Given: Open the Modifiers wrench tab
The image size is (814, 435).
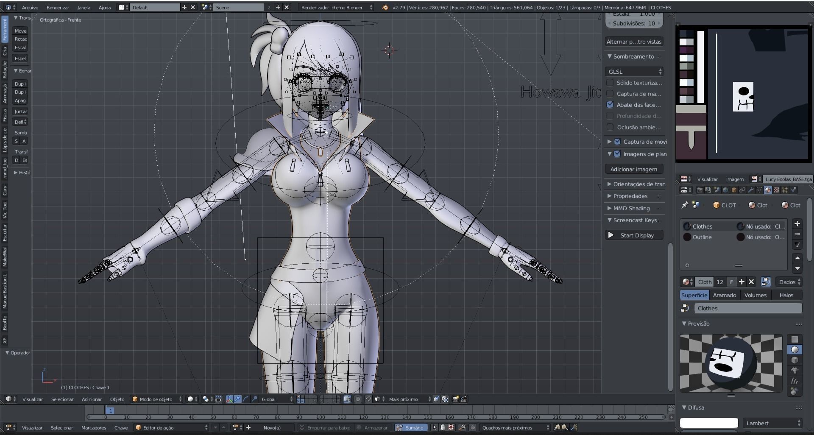Looking at the screenshot, I should [x=751, y=190].
